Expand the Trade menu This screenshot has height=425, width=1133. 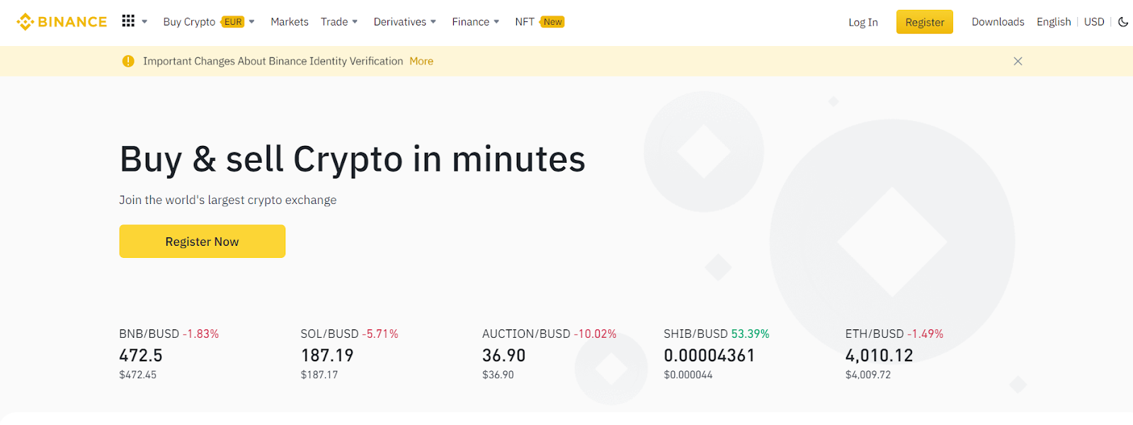(x=339, y=22)
